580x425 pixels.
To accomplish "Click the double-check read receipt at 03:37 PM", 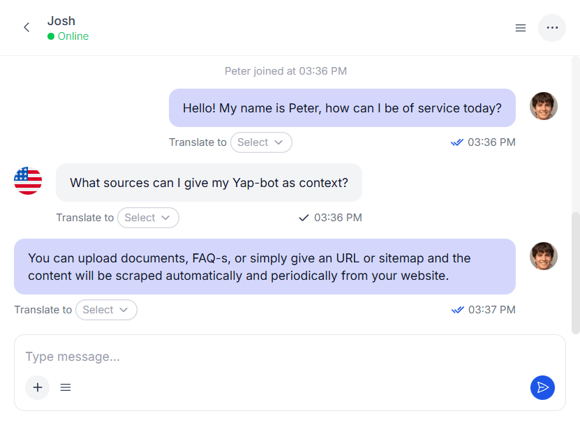I will [x=457, y=310].
